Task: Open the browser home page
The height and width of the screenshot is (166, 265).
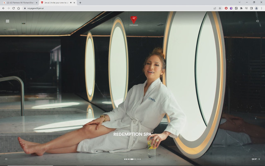Action: point(19,8)
